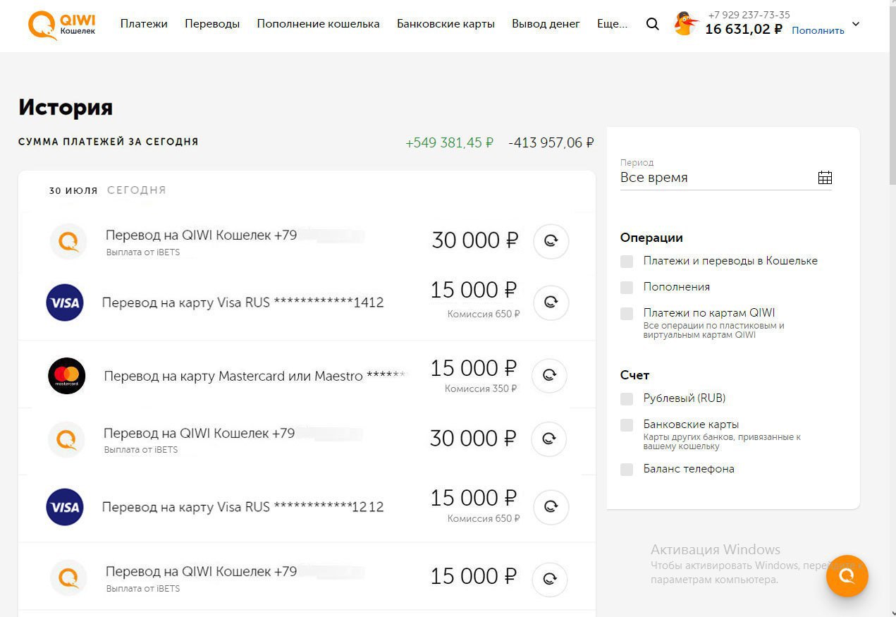The height and width of the screenshot is (617, 896).
Task: Enable the Пополнения filter checkbox
Action: tap(627, 288)
